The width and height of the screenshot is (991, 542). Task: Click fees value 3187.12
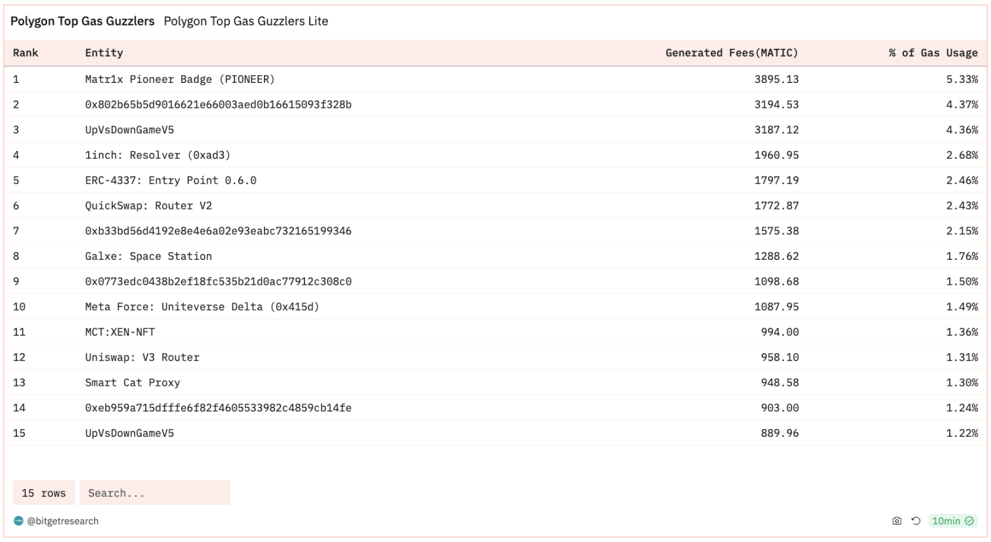pyautogui.click(x=776, y=130)
